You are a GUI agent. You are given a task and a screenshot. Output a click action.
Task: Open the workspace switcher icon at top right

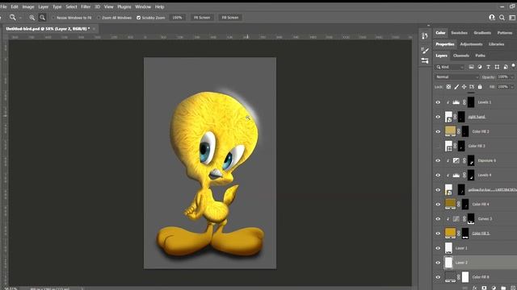pos(512,18)
